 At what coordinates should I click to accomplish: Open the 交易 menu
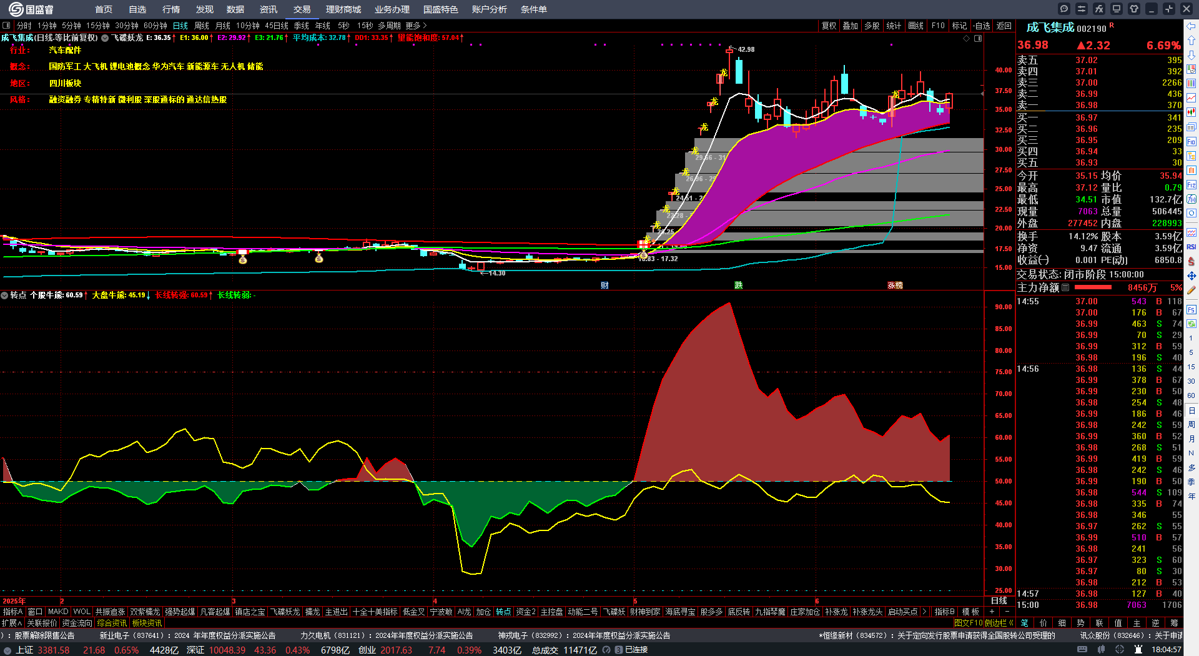point(302,9)
